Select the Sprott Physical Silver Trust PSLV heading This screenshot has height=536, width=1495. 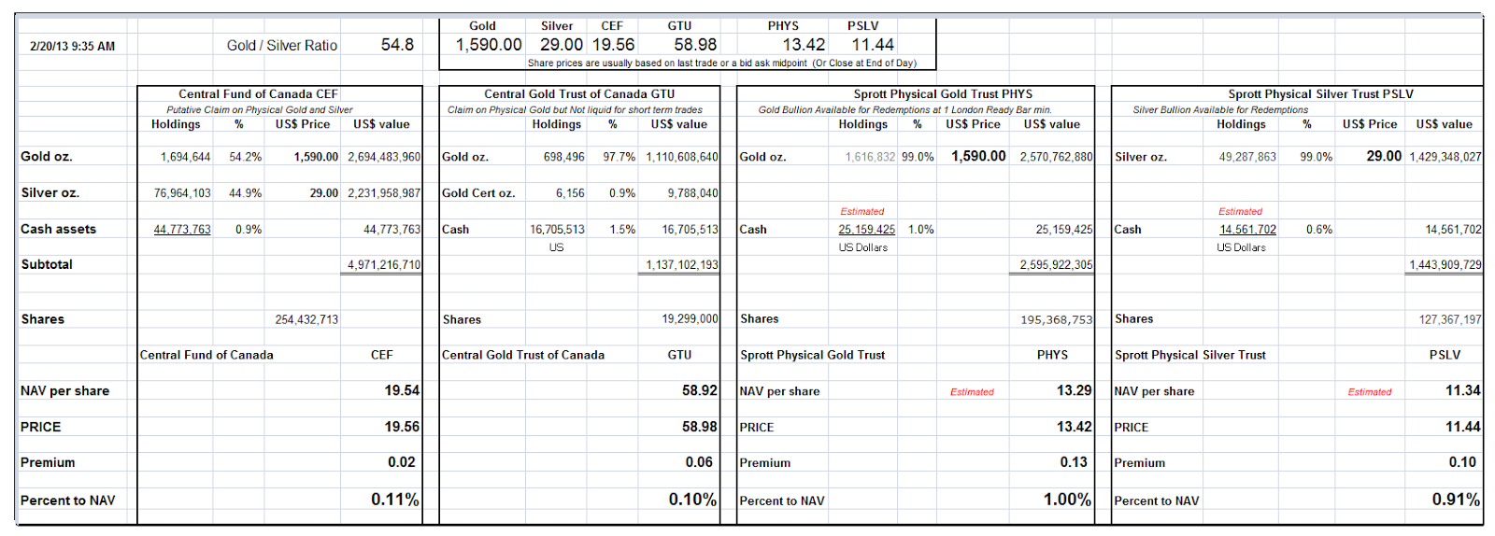click(x=1320, y=94)
